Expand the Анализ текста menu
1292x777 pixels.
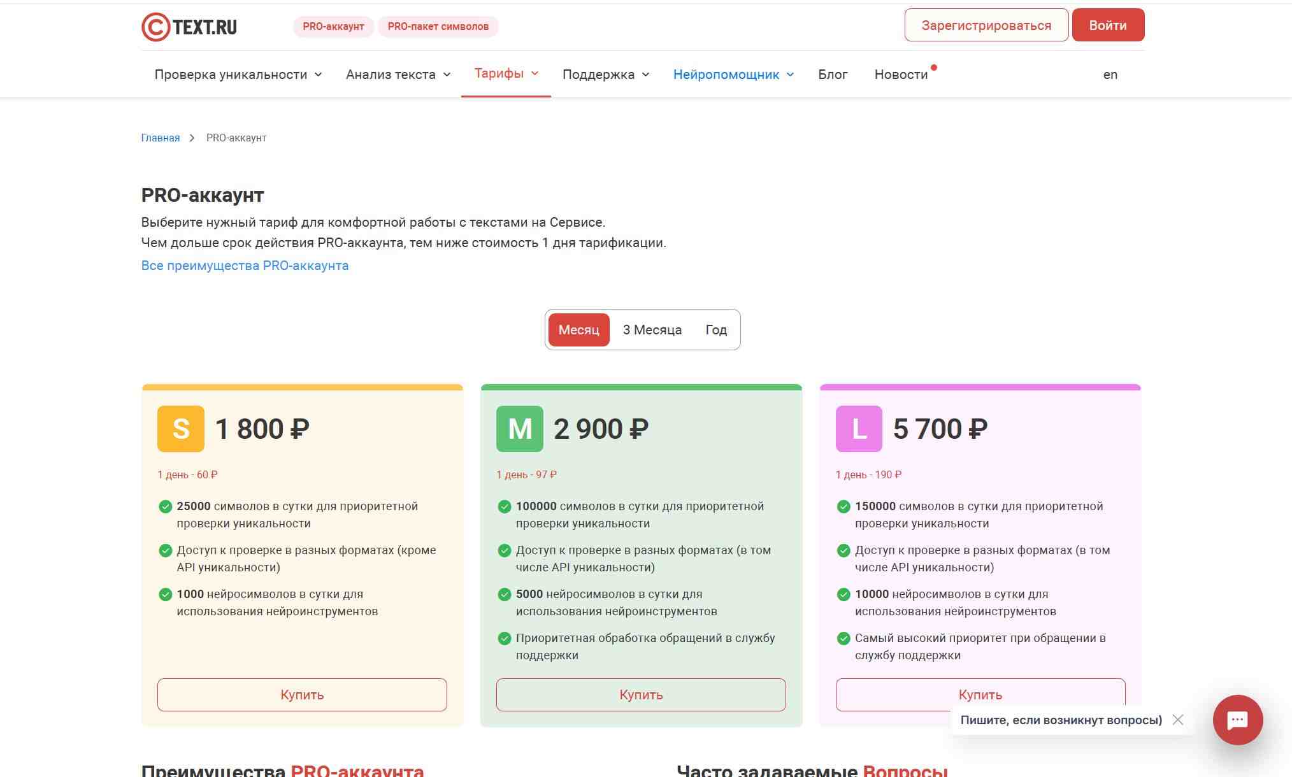coord(398,75)
